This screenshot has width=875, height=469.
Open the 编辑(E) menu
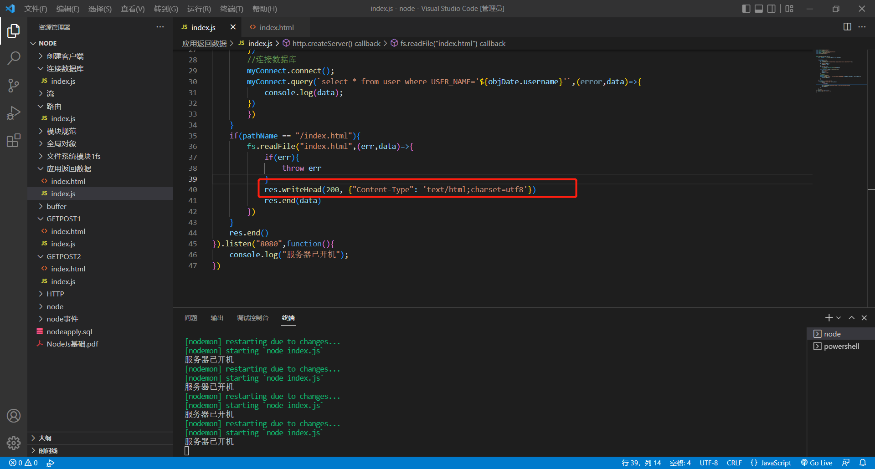[x=67, y=9]
